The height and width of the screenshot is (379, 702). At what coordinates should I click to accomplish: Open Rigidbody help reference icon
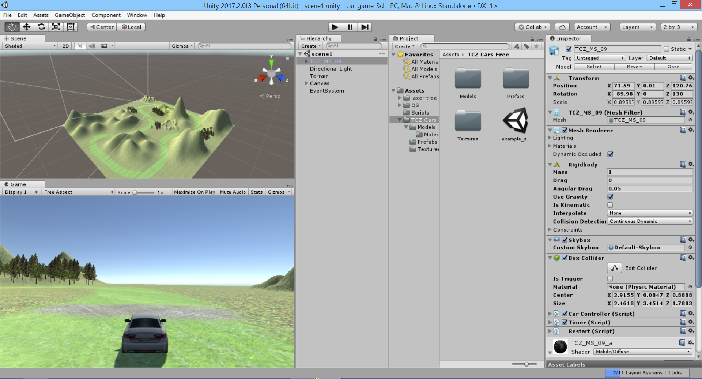(683, 164)
